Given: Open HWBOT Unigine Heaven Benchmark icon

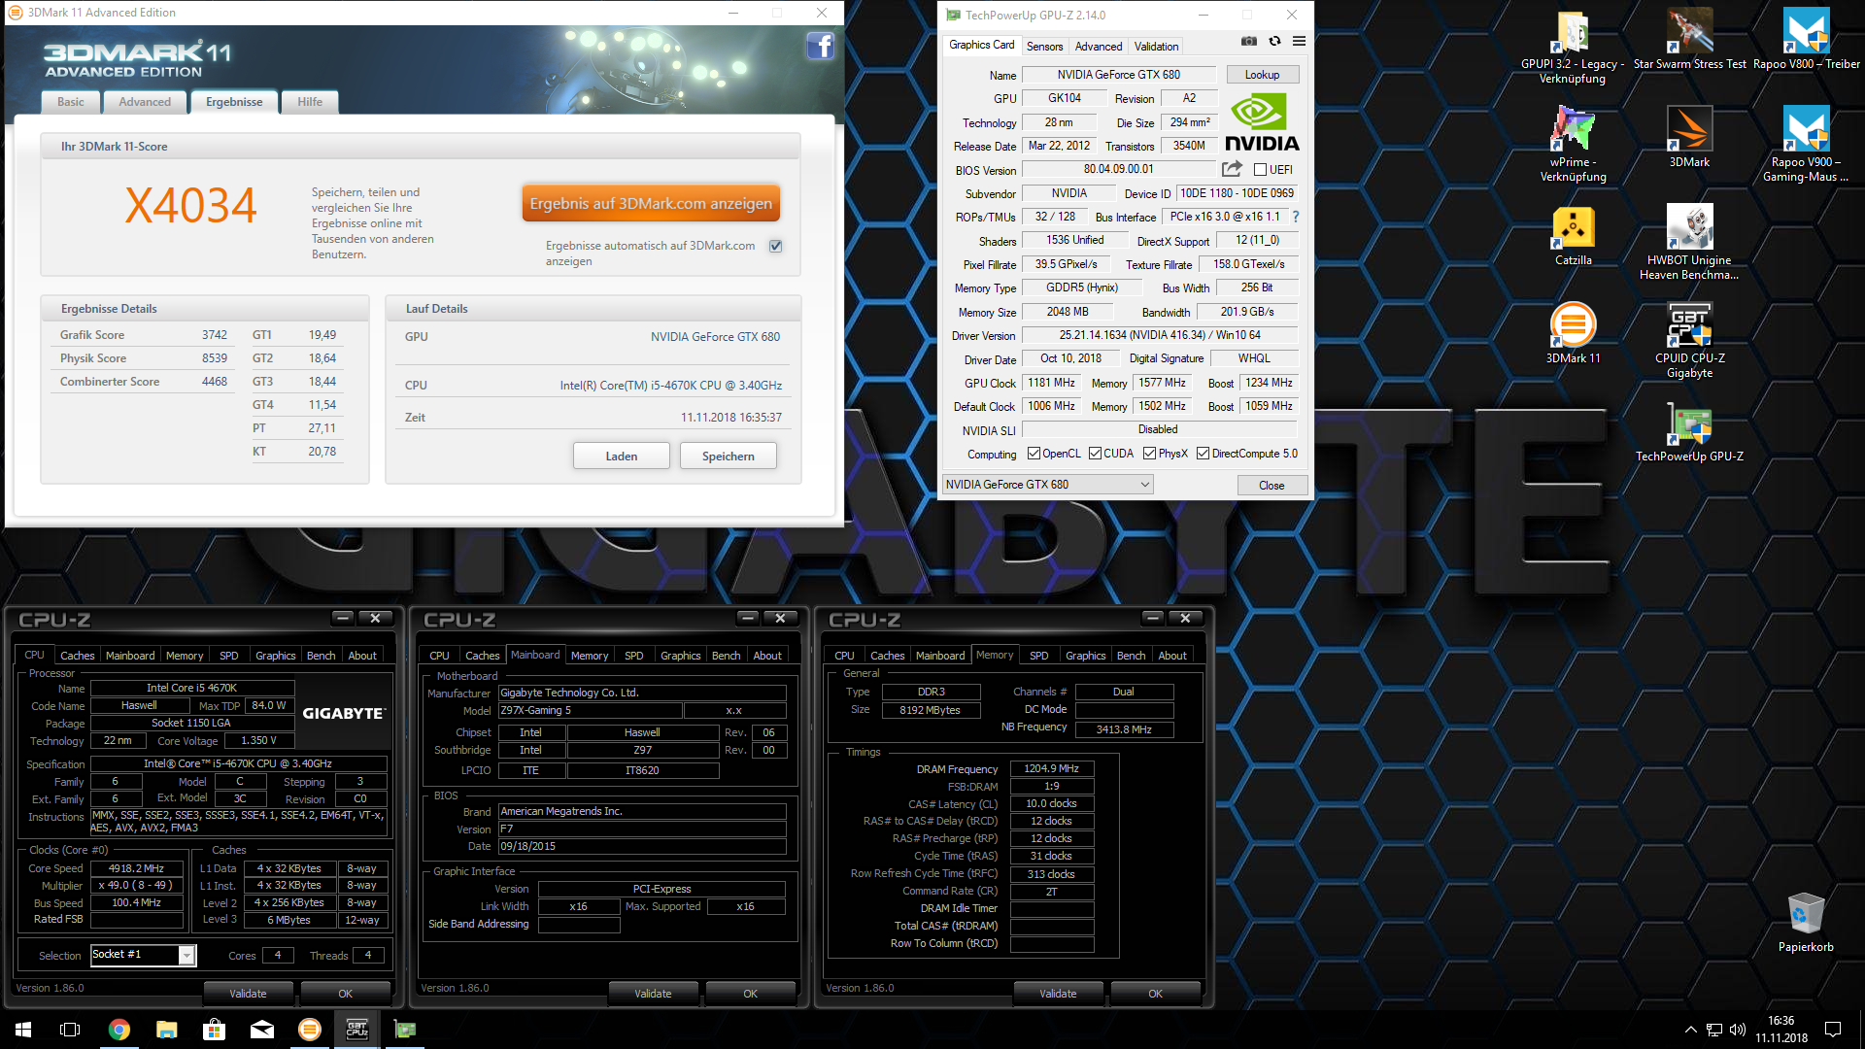Looking at the screenshot, I should [x=1689, y=243].
